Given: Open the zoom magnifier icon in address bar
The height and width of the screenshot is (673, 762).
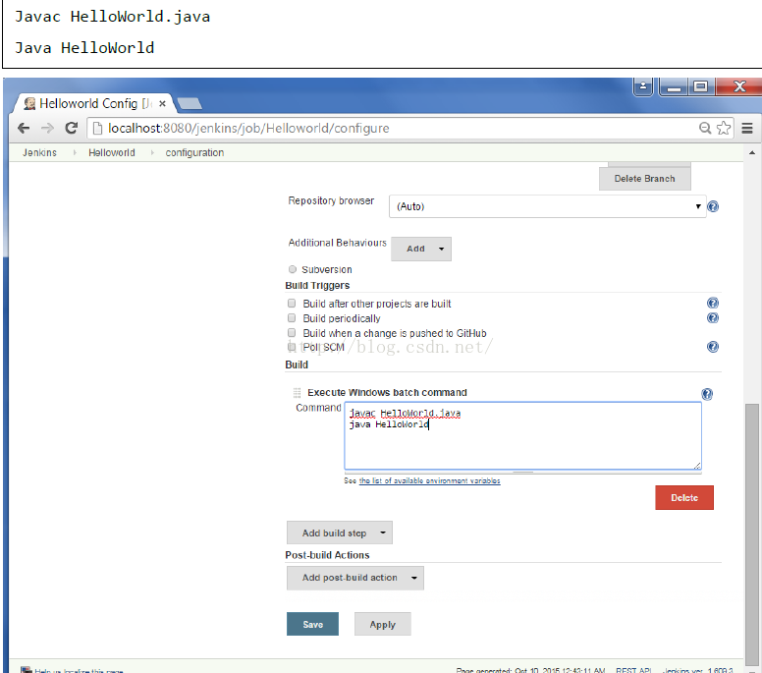Looking at the screenshot, I should point(705,128).
